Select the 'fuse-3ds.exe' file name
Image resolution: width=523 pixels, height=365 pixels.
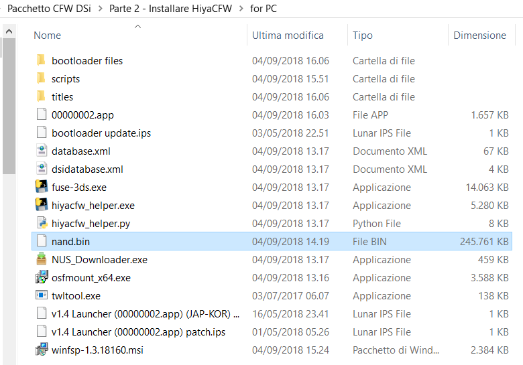pos(79,187)
